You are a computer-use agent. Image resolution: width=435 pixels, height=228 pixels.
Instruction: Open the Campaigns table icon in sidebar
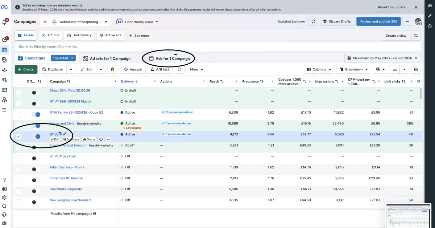tap(4, 50)
